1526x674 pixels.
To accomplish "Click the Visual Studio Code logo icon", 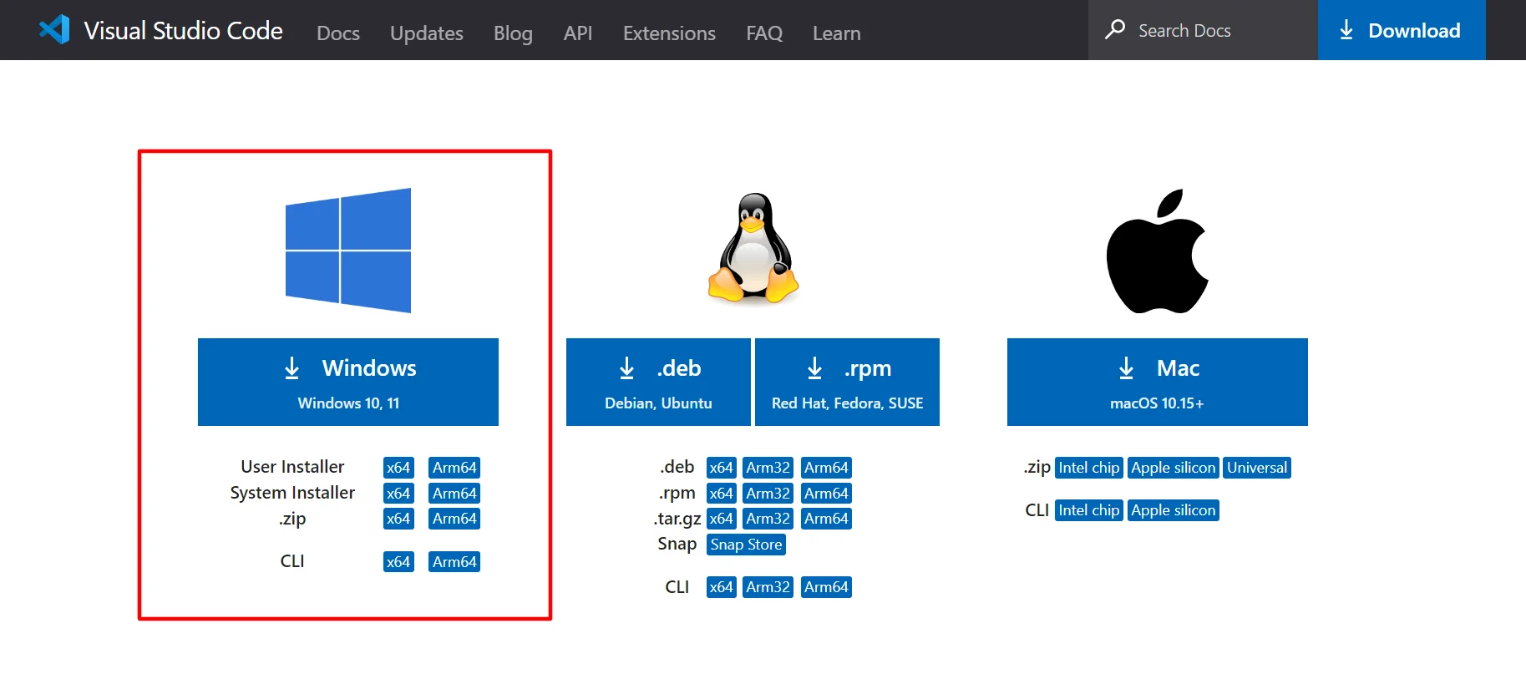I will pyautogui.click(x=54, y=30).
